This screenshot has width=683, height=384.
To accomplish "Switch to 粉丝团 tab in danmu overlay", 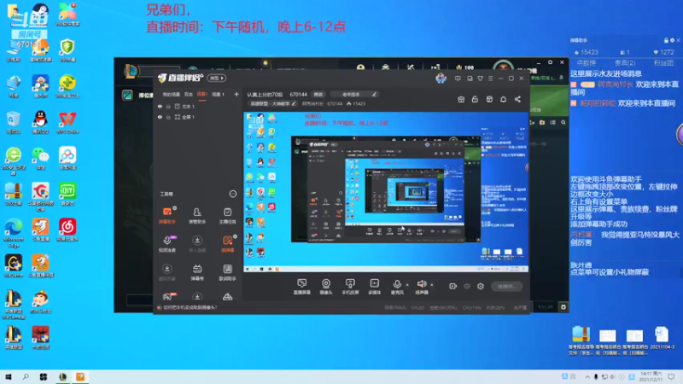I will click(663, 63).
